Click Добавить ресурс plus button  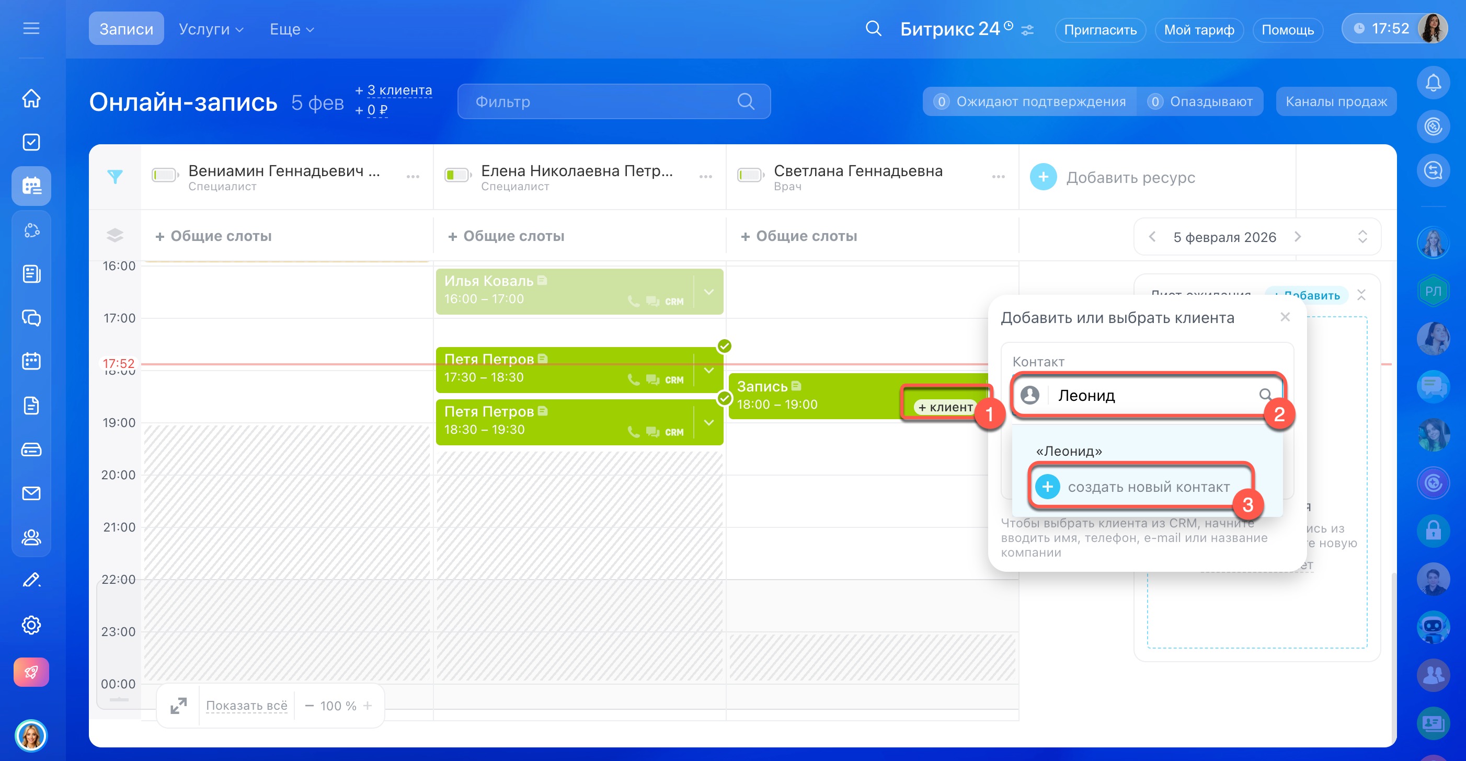tap(1043, 178)
